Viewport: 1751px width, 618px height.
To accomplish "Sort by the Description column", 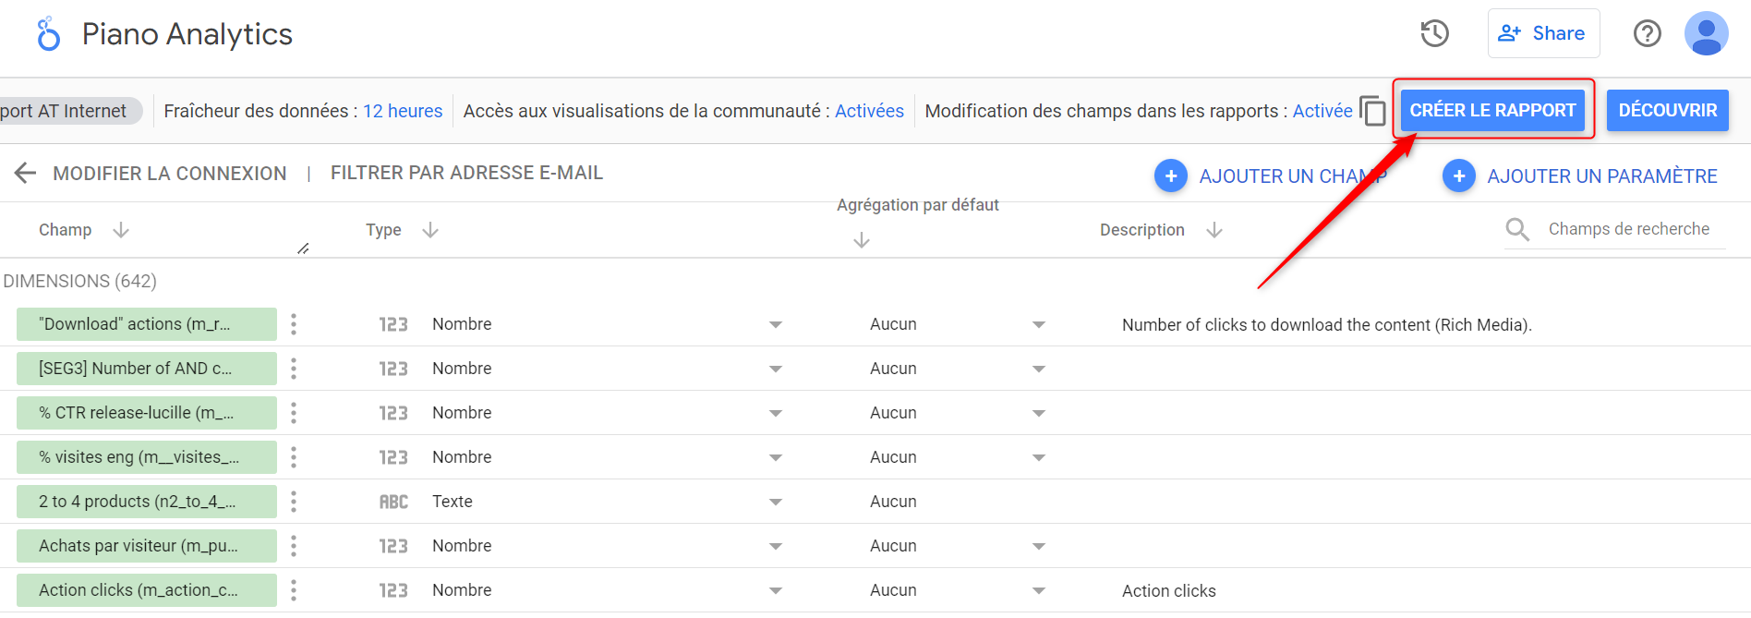I will (1214, 230).
